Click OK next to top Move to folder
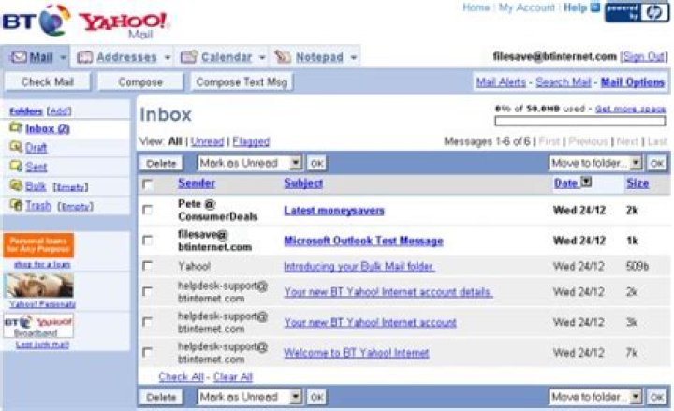Viewport: 674px width, 411px height. (657, 163)
